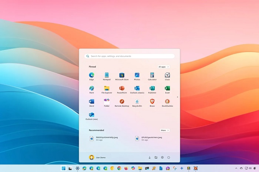Launch Outlook (new) app
Screen dimensions: 259x172
(x=91, y=116)
